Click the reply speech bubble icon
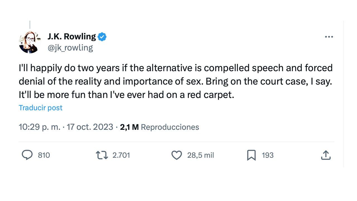Image resolution: width=357 pixels, height=201 pixels. tap(27, 155)
